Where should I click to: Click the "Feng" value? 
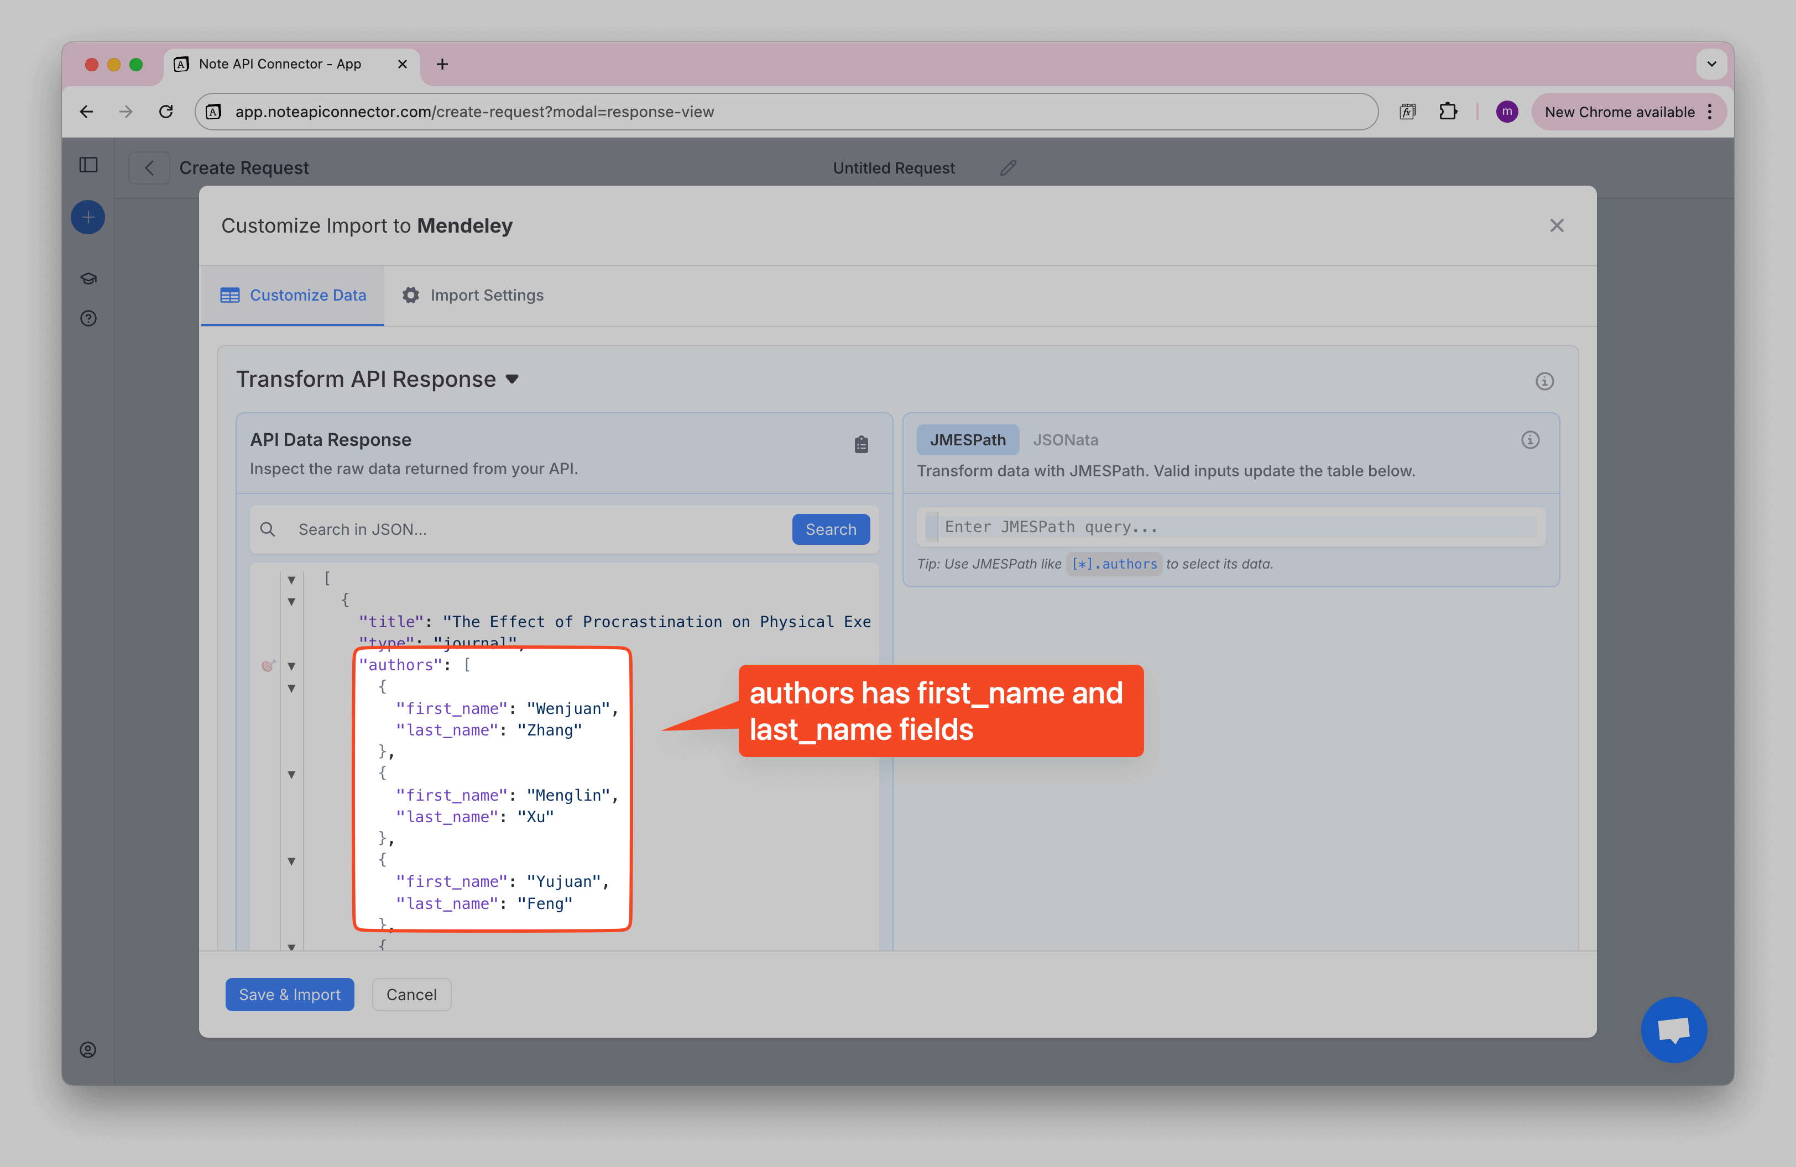coord(545,904)
